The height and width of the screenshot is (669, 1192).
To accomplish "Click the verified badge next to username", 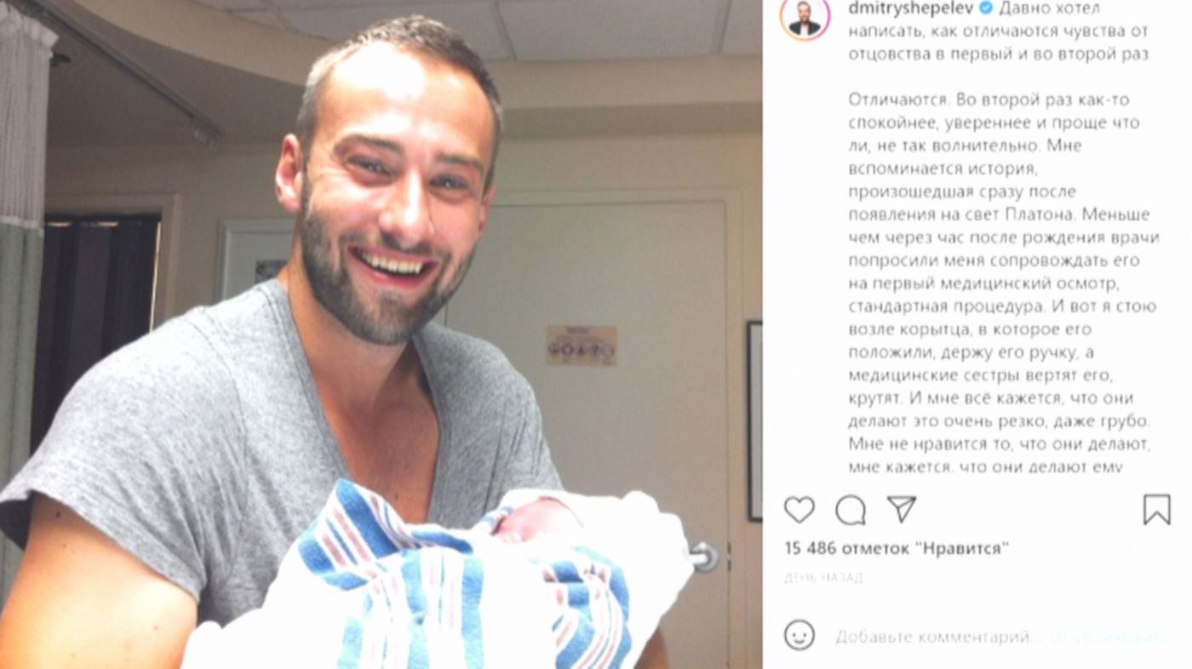I will point(985,9).
